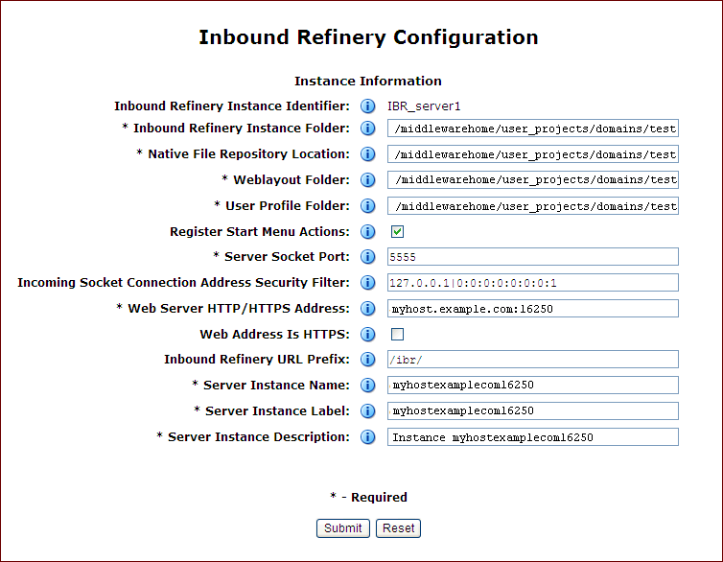Edit the Server Instance Description field
Image resolution: width=723 pixels, height=562 pixels.
click(x=533, y=436)
